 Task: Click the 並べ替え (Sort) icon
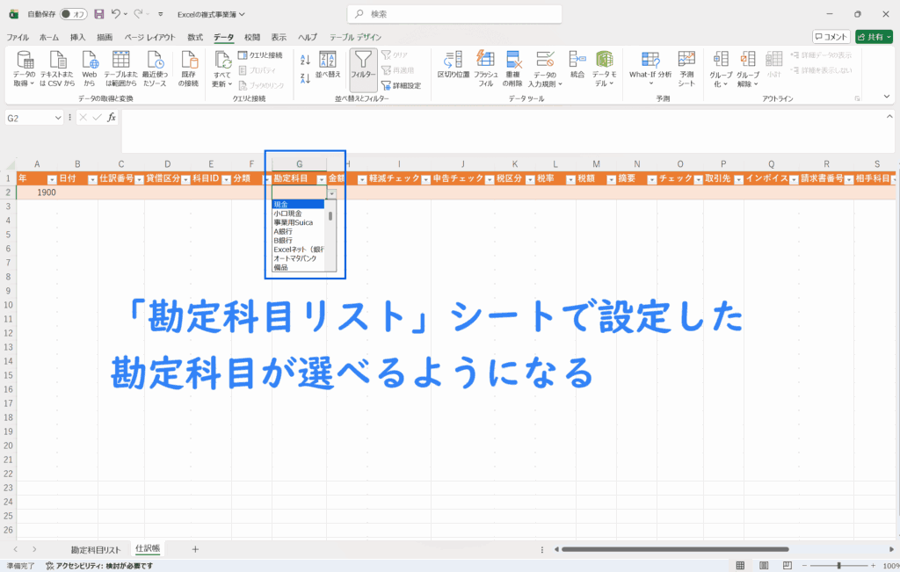coord(328,62)
